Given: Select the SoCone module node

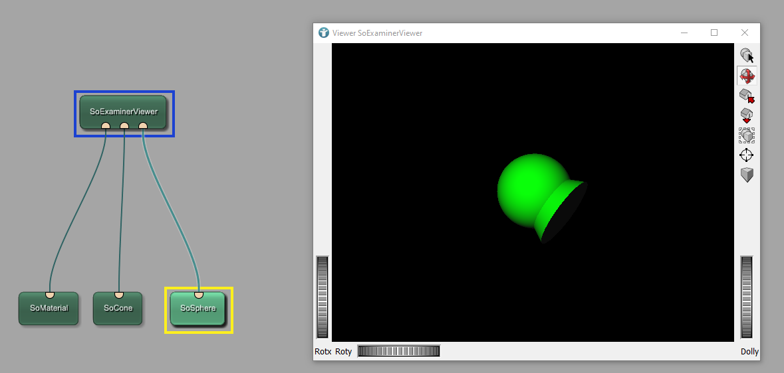Looking at the screenshot, I should click(x=118, y=310).
